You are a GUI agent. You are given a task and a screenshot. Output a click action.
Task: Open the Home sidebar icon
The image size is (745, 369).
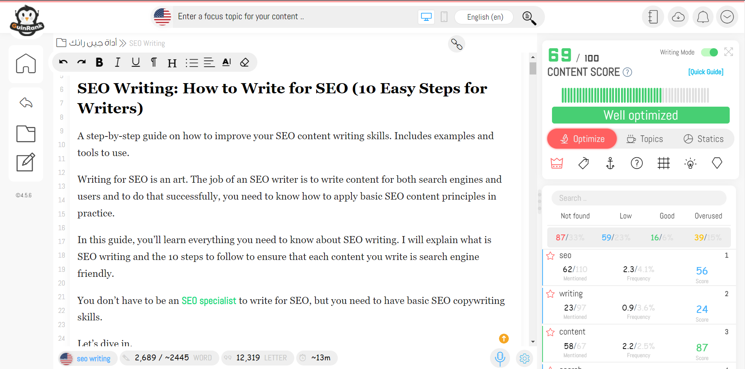tap(26, 64)
